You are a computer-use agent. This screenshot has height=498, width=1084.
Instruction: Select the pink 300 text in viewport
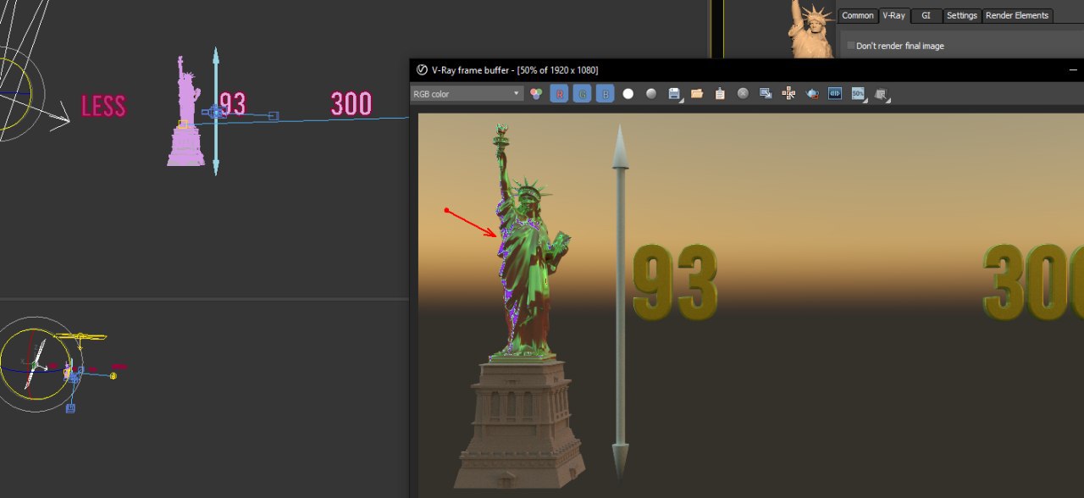point(351,103)
